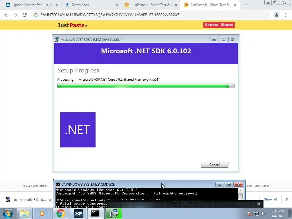Click the .NET SDK installer title icon
The image size is (292, 219).
(57, 39)
